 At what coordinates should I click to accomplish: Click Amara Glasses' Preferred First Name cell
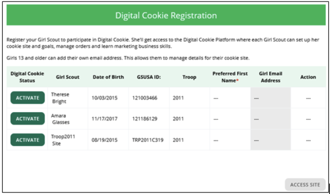230,119
